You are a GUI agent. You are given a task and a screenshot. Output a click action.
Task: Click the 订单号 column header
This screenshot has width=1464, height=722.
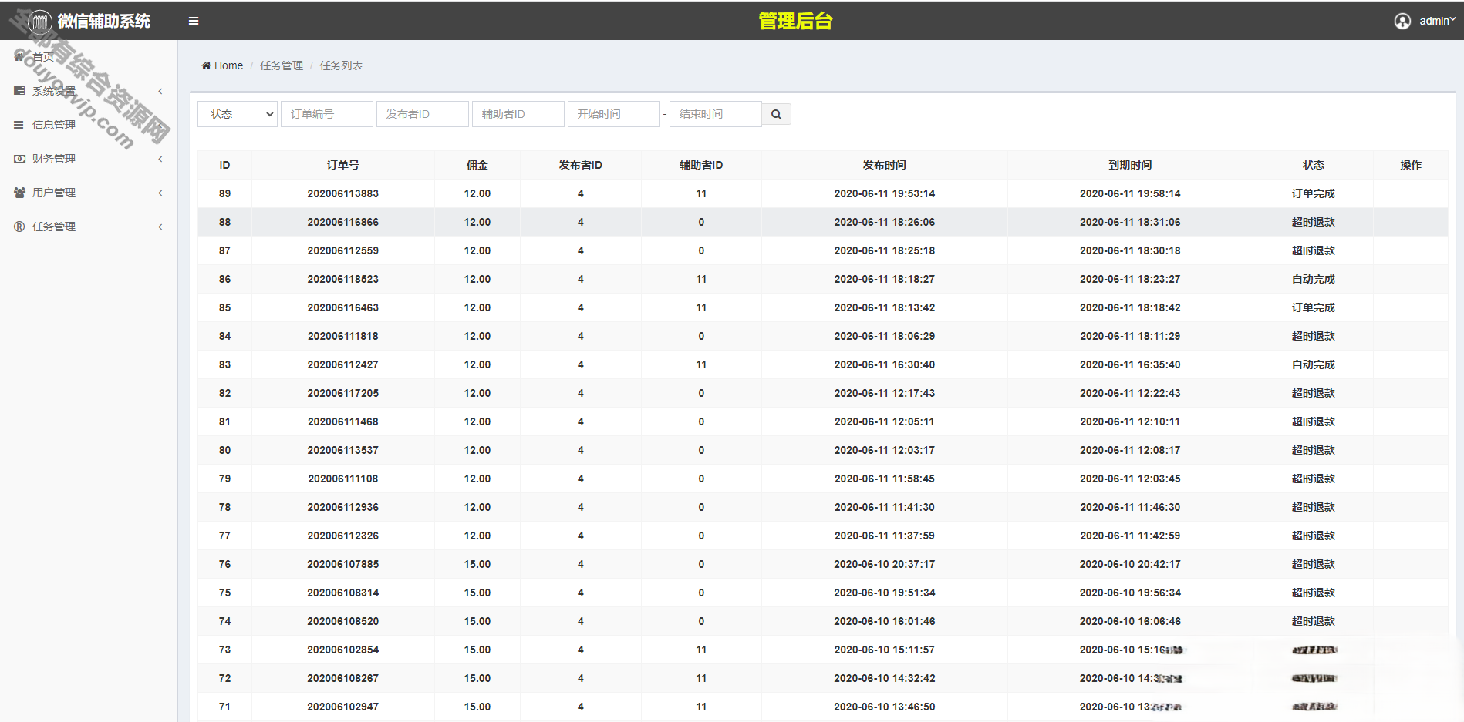(343, 165)
